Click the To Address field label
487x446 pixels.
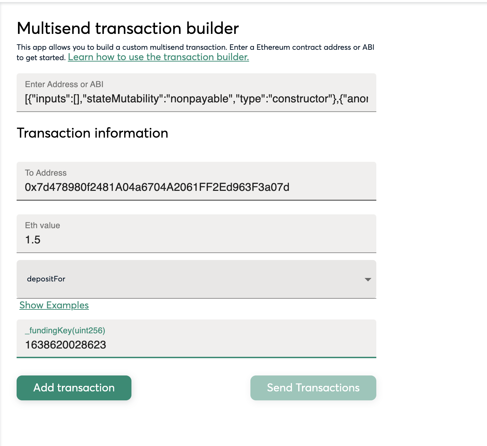coord(46,173)
